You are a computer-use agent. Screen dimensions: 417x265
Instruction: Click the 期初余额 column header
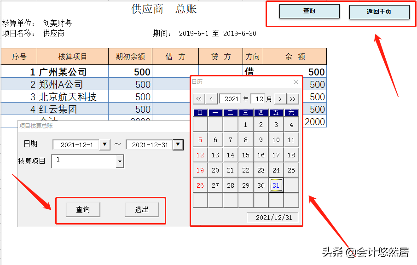coord(130,56)
